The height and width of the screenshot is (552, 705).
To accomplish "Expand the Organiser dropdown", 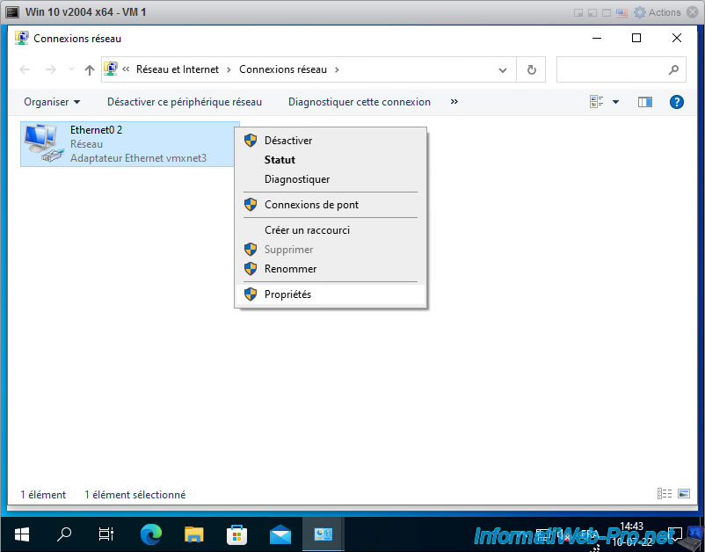I will pos(51,101).
